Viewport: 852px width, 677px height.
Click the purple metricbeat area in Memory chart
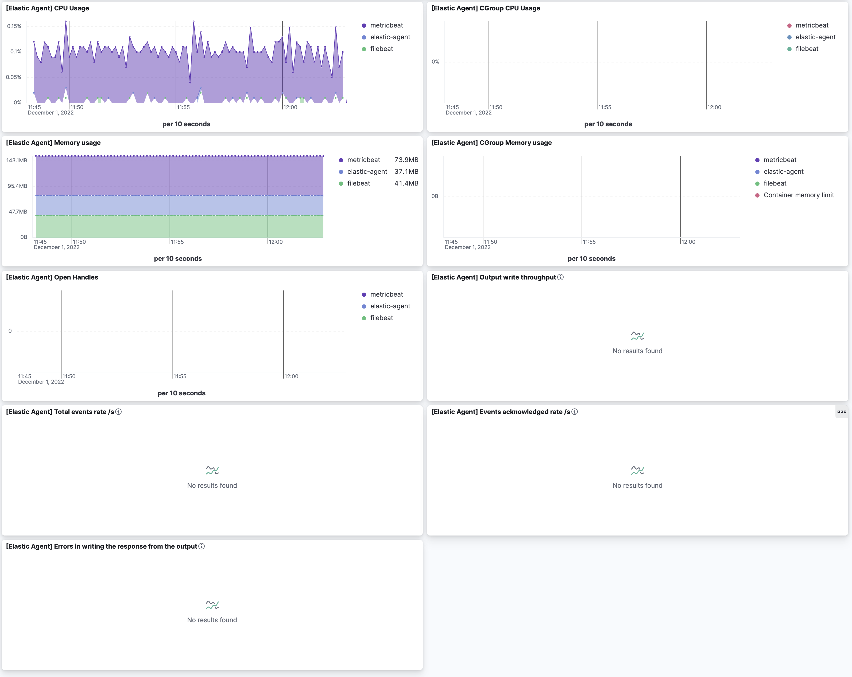pyautogui.click(x=179, y=176)
